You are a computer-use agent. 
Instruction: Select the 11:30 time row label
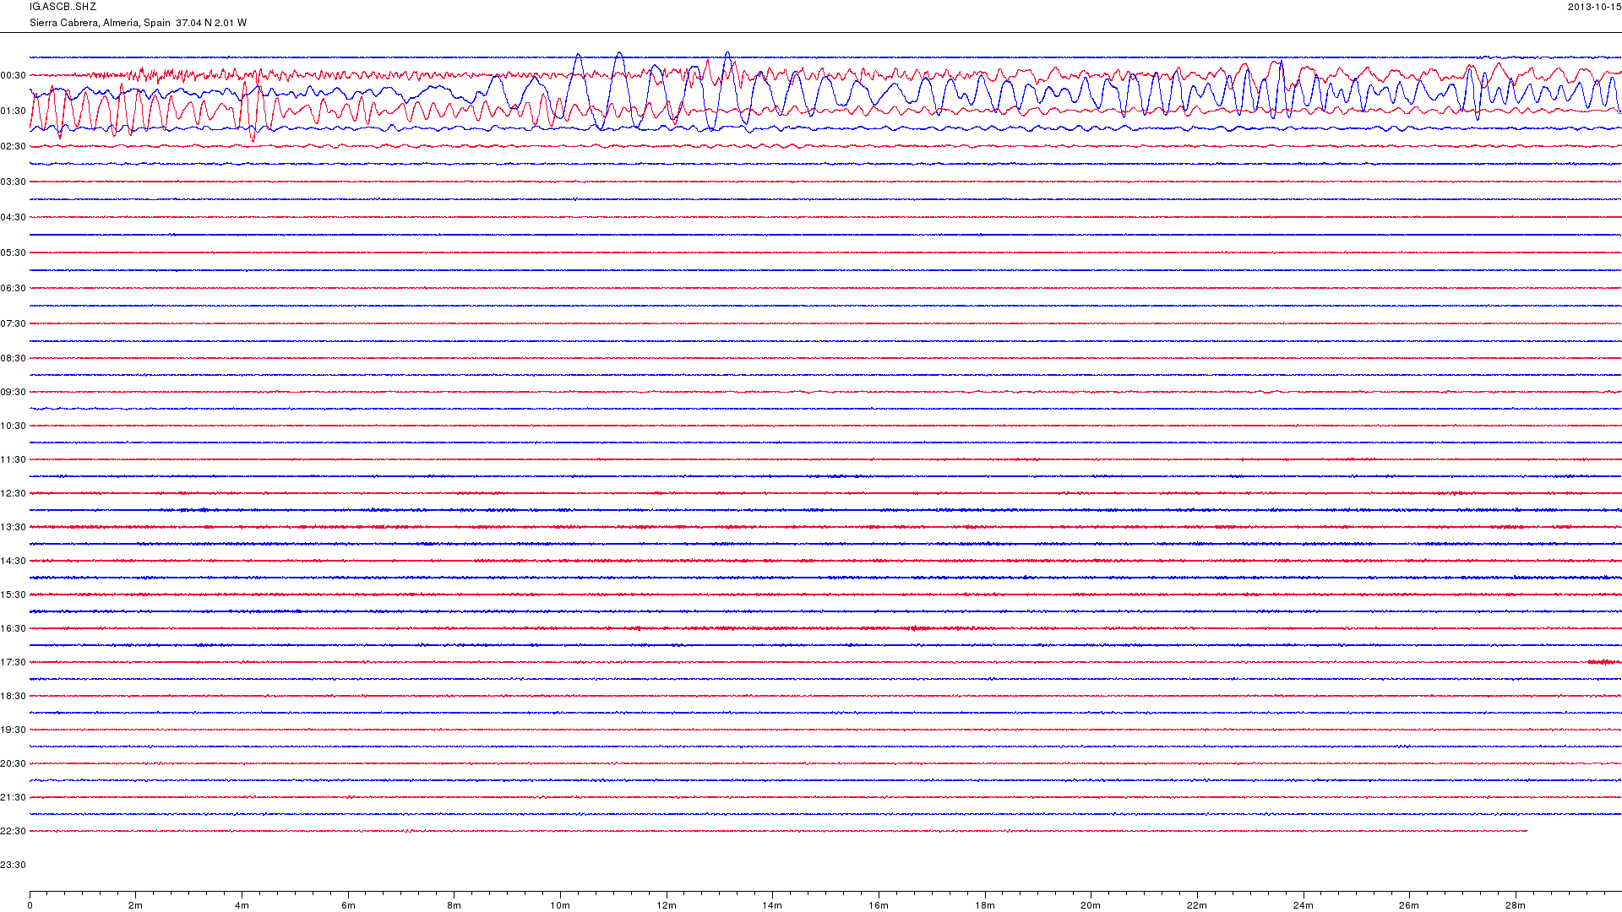pyautogui.click(x=14, y=459)
